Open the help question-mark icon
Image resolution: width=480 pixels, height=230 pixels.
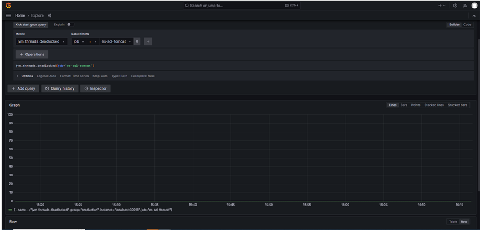(x=455, y=6)
